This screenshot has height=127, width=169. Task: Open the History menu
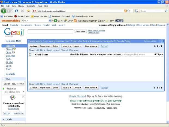[x=21, y=6]
